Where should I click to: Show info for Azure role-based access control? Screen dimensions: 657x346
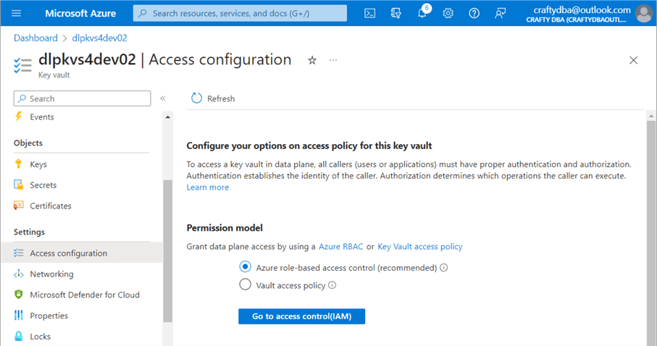(444, 268)
